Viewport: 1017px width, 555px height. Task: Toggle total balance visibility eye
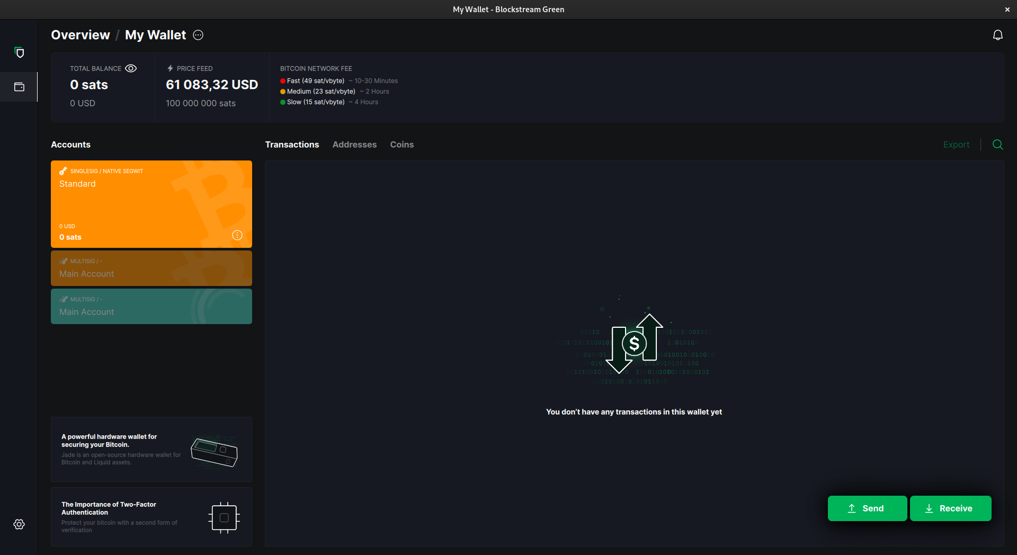click(131, 68)
